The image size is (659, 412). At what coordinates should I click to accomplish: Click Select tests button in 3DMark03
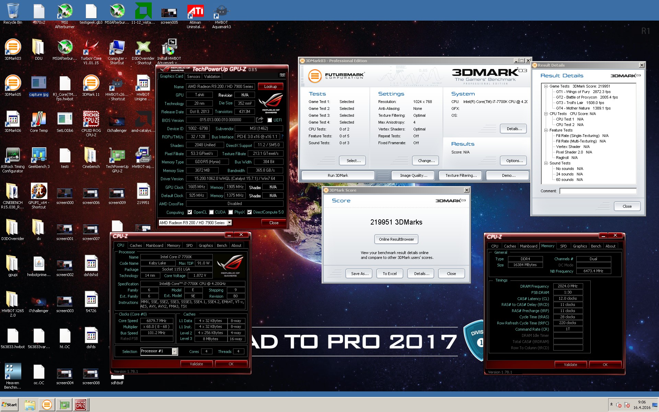tap(353, 161)
